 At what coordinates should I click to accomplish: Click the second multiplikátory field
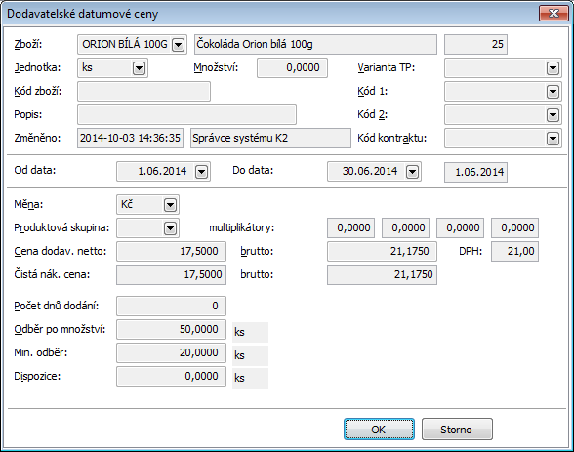[x=405, y=227]
